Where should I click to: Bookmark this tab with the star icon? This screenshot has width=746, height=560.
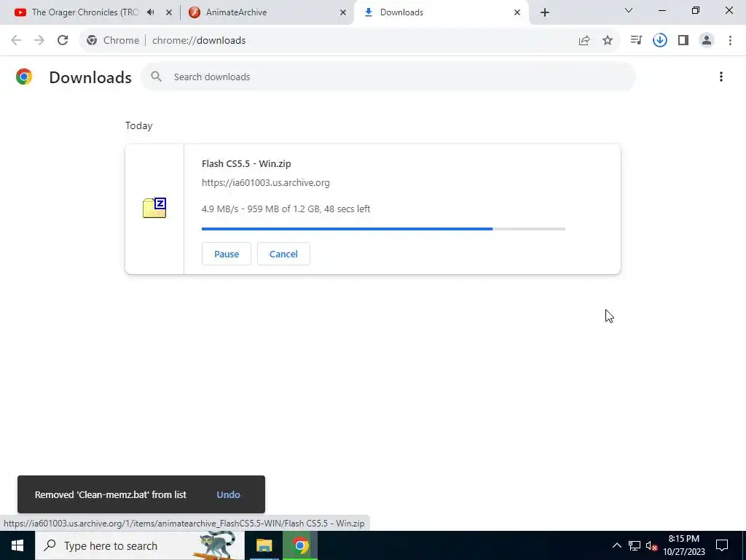pos(608,41)
